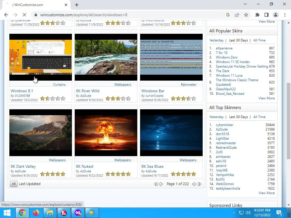Select Last 30 Days under All Popular Skins
The width and height of the screenshot is (291, 218).
click(238, 40)
